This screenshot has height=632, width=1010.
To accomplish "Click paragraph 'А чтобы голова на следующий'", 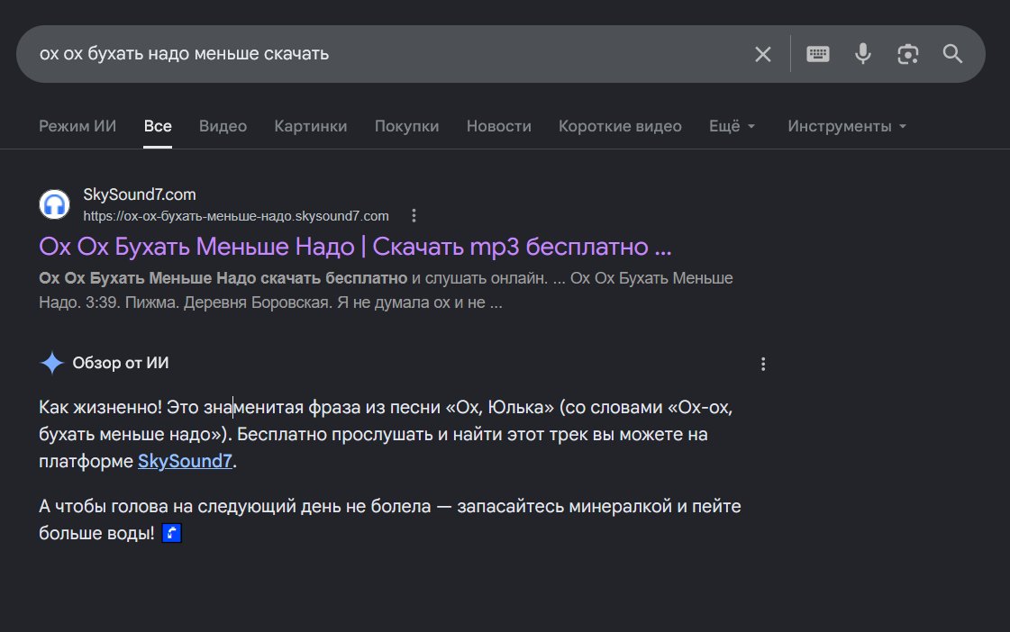I will pyautogui.click(x=390, y=520).
